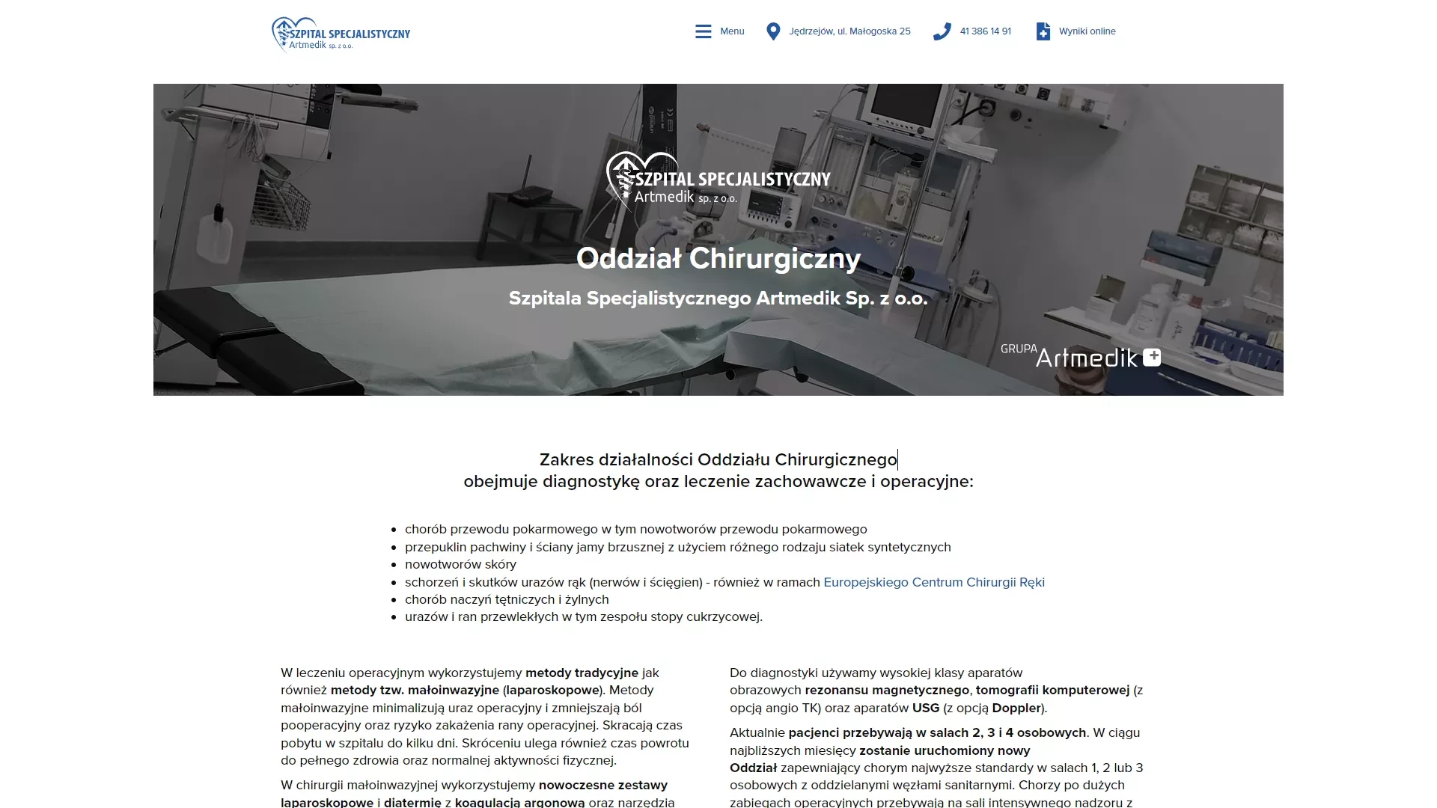Click the bold text metody tradycyjne
1437x808 pixels.
tap(582, 673)
